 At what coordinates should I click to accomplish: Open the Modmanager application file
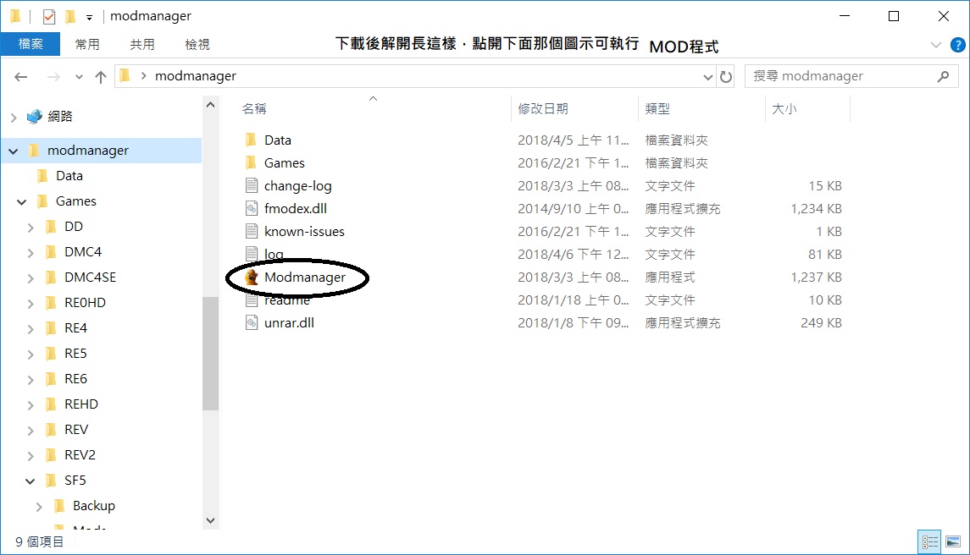point(304,277)
